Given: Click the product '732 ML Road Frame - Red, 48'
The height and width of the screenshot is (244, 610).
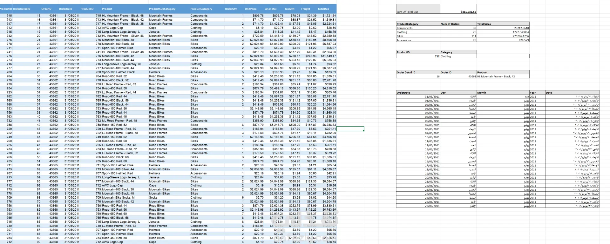Looking at the screenshot, I should (x=116, y=121).
